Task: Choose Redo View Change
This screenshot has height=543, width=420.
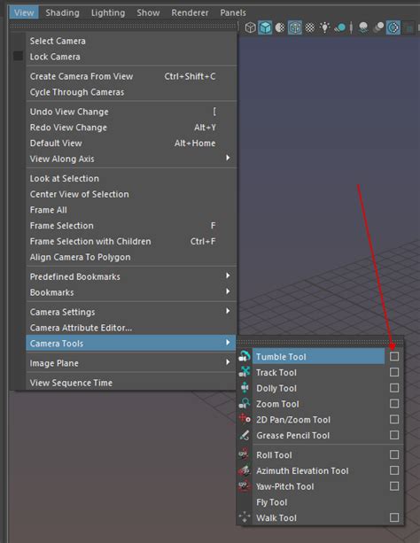Action: [131, 128]
